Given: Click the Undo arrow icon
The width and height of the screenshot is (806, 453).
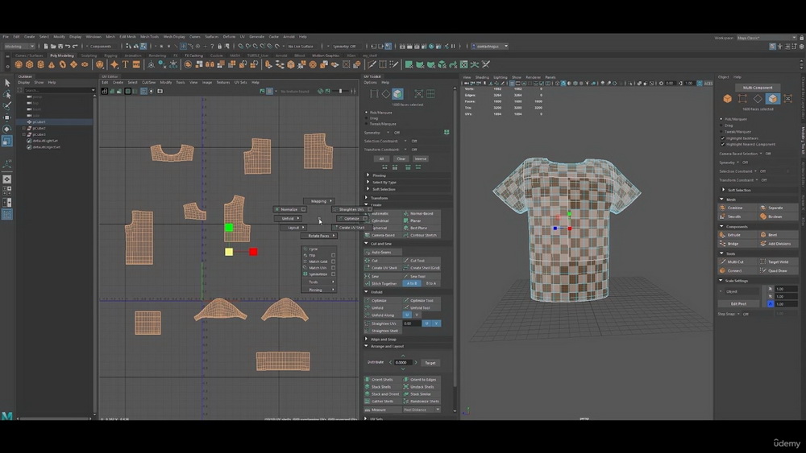Looking at the screenshot, I should point(68,46).
